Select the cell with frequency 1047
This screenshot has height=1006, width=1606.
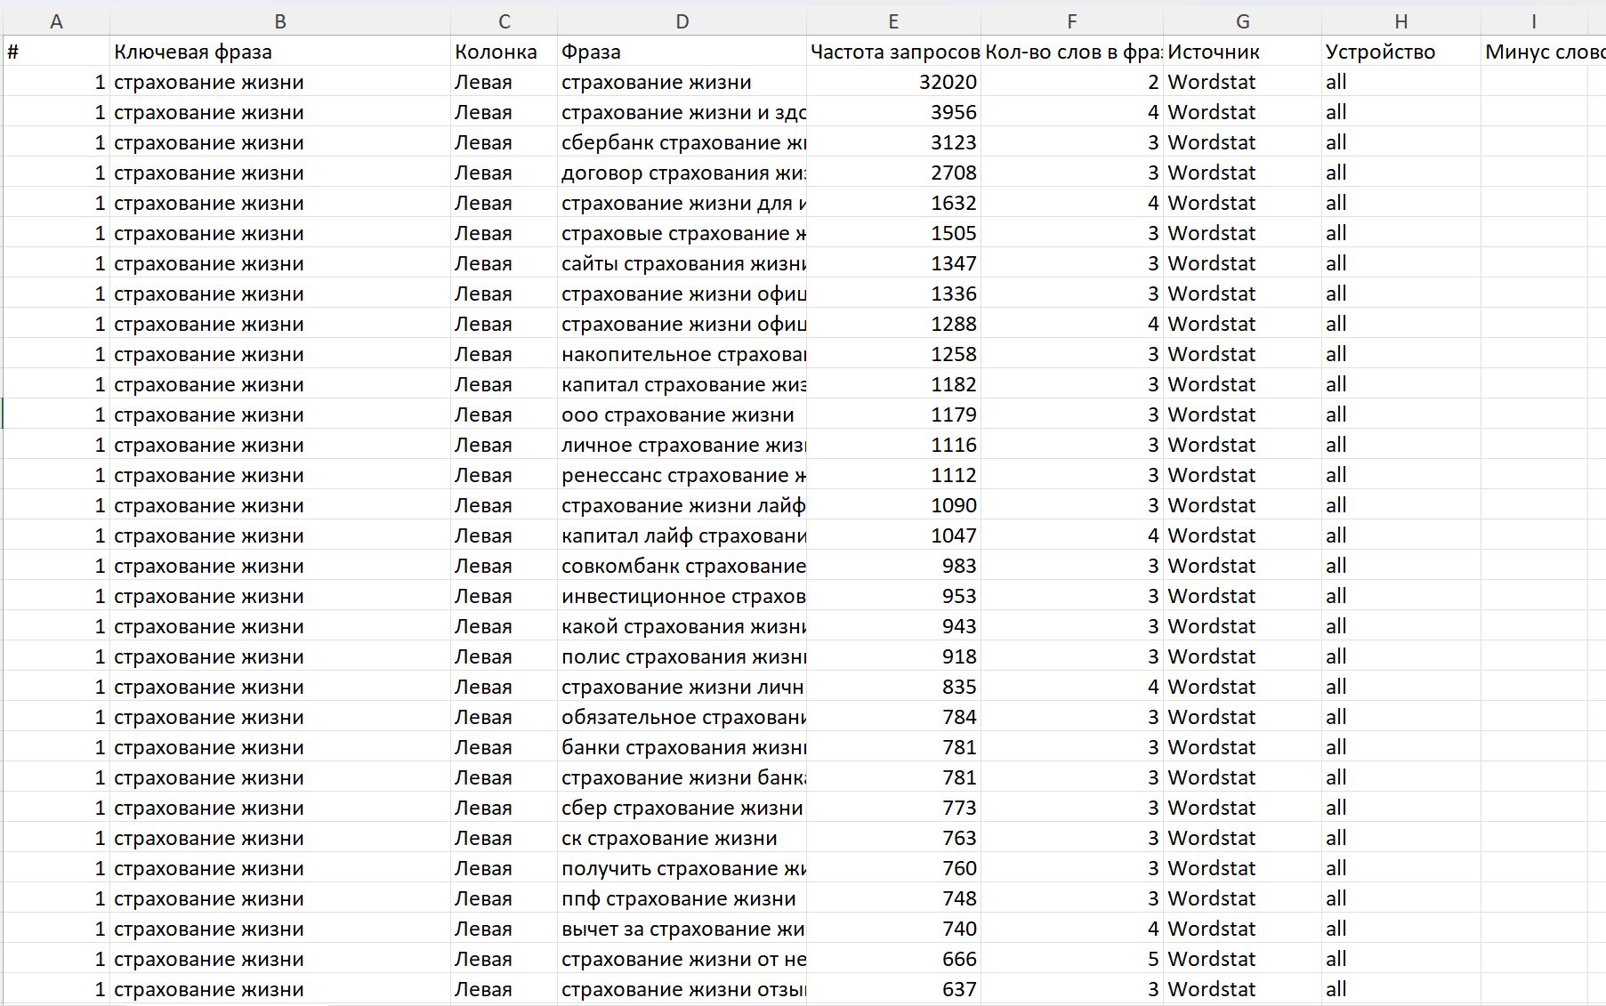coord(893,535)
